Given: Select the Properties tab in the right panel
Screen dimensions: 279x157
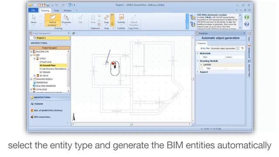Looking at the screenshot, I should [x=202, y=43].
